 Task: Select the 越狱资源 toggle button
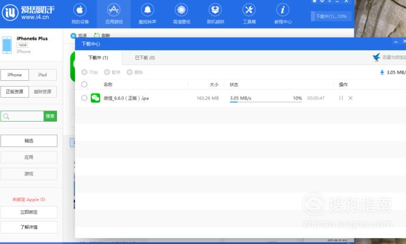[x=42, y=92]
